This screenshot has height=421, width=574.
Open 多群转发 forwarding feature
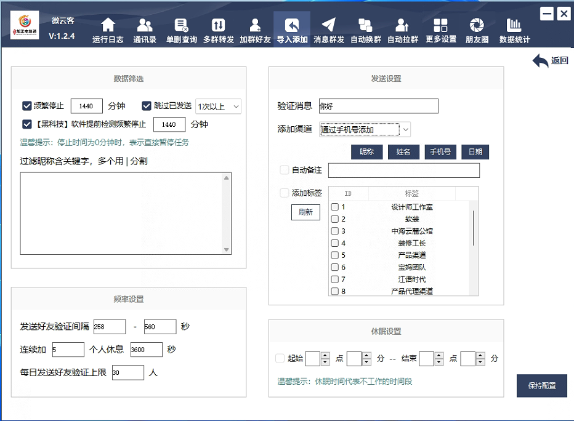point(218,28)
